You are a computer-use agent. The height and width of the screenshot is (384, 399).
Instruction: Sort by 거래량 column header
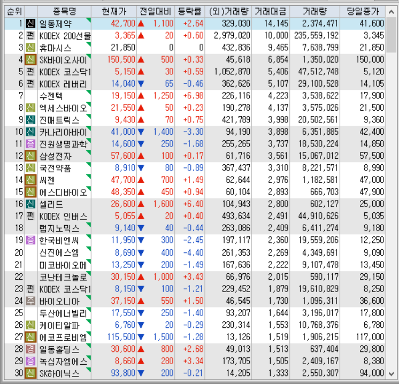(315, 11)
